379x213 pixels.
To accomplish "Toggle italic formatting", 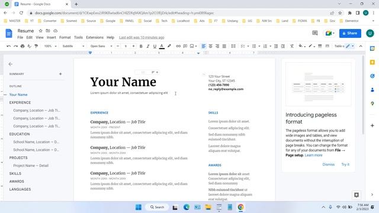I will pyautogui.click(x=147, y=46).
